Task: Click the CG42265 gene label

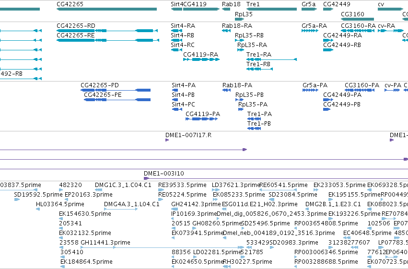Action: click(70, 4)
